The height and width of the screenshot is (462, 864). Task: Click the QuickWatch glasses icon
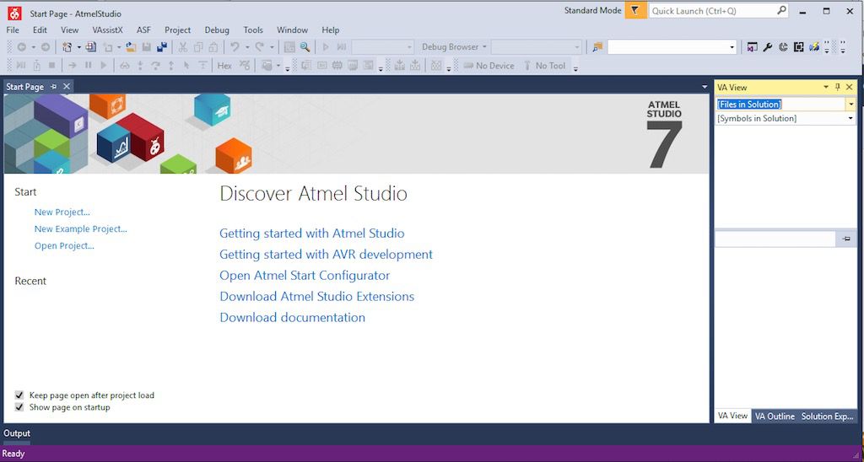coord(125,66)
